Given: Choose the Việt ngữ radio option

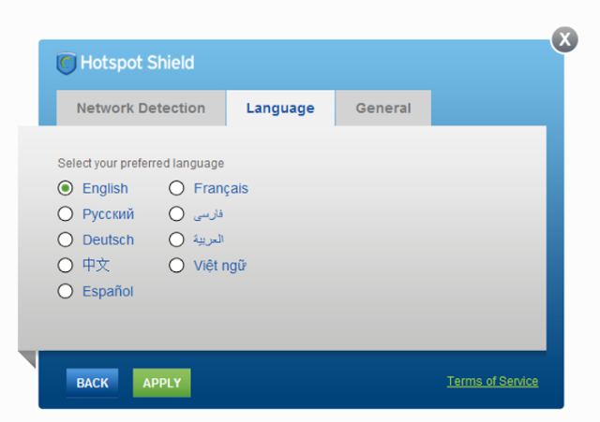Looking at the screenshot, I should tap(176, 266).
